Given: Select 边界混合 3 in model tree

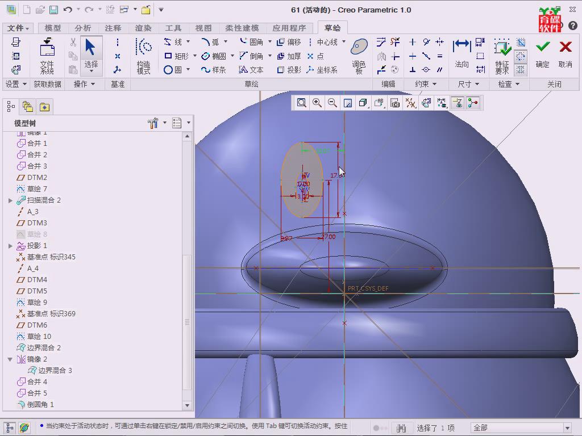Looking at the screenshot, I should (50, 370).
